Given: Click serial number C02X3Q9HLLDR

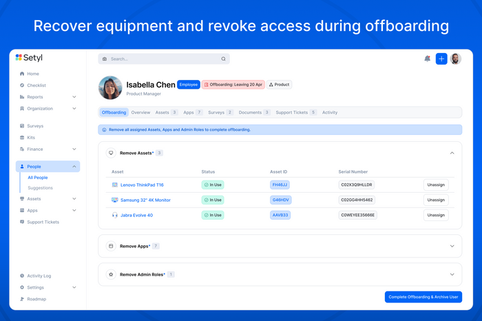Looking at the screenshot, I should coord(357,185).
